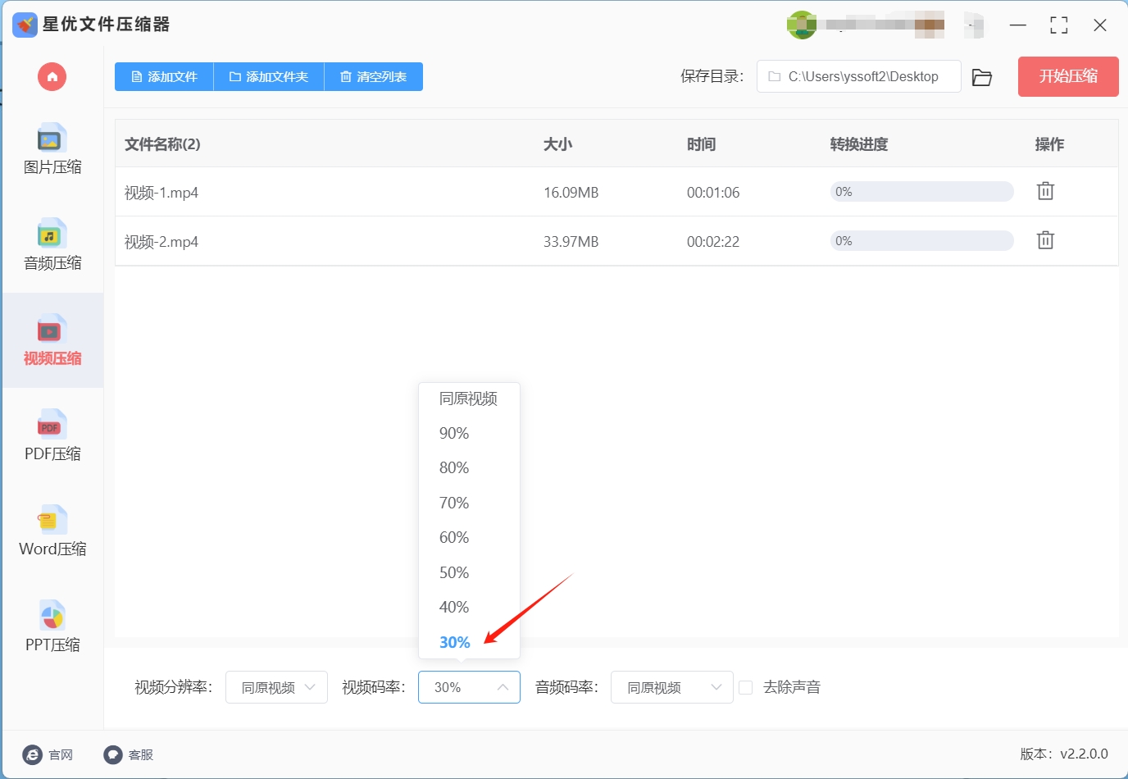The height and width of the screenshot is (779, 1128).
Task: Delete 视频-1.mp4 with its trash icon
Action: [1045, 191]
